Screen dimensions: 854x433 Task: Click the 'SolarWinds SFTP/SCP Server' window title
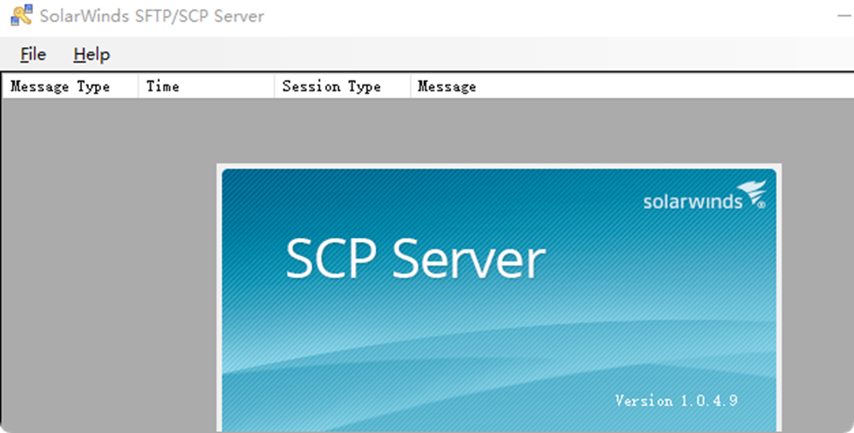pyautogui.click(x=152, y=16)
